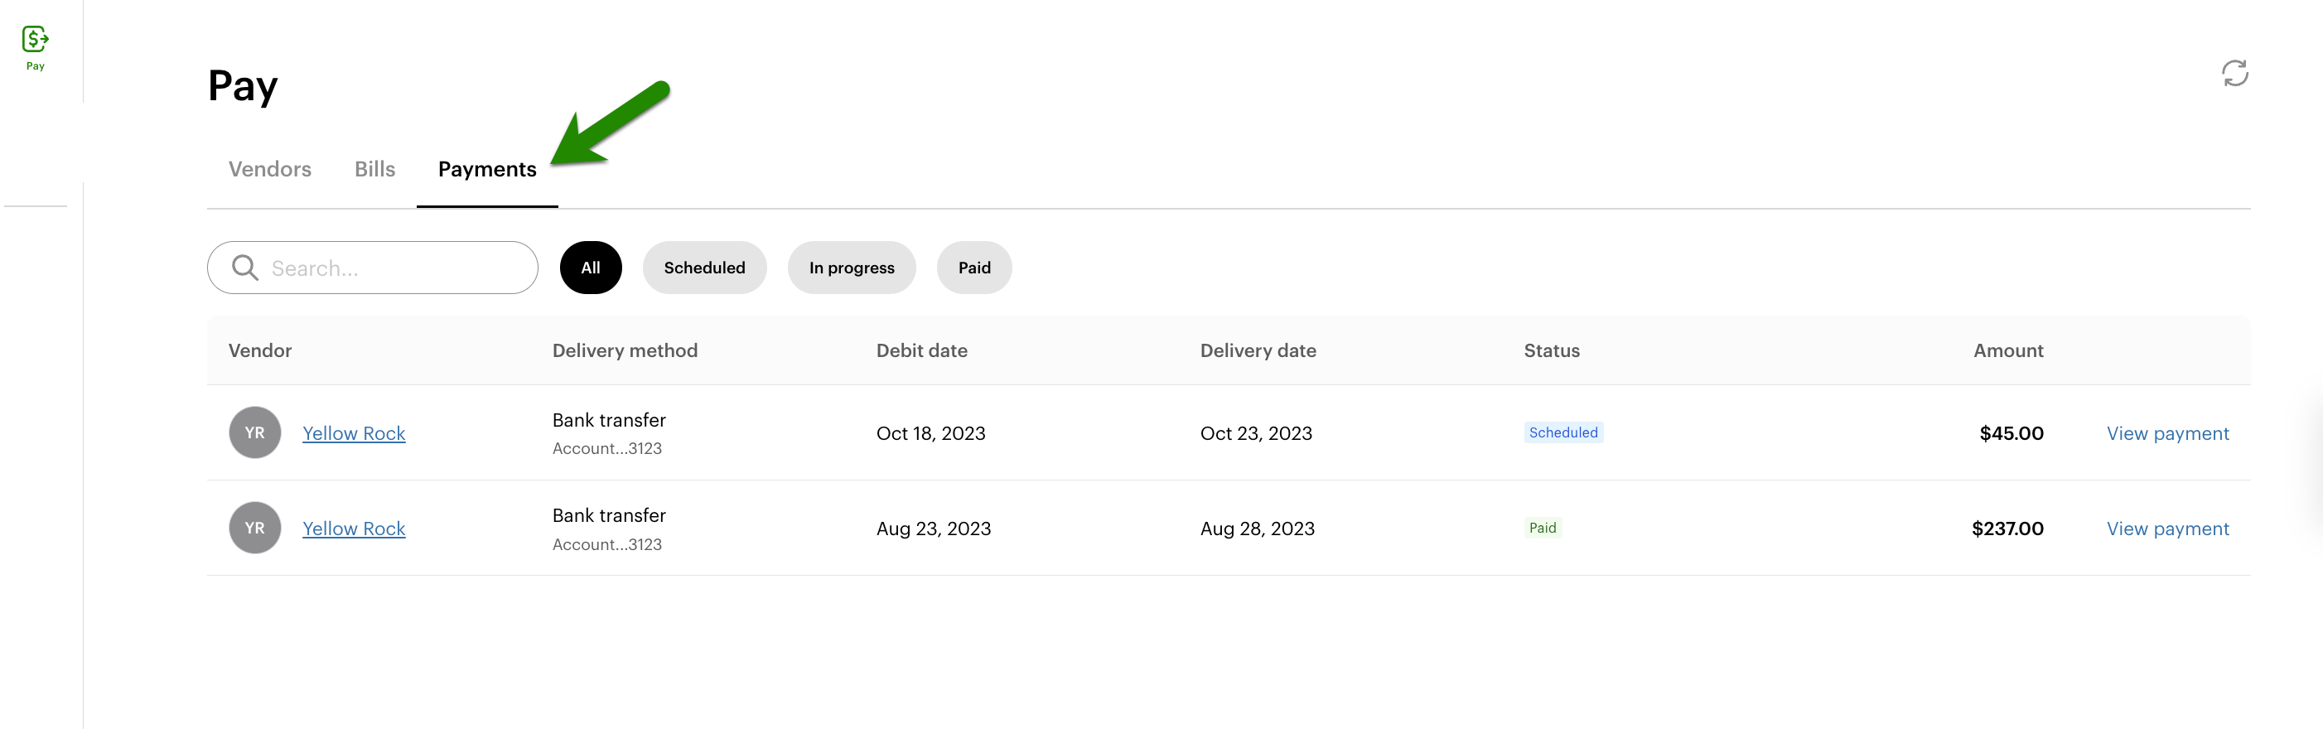Click the first YR vendor avatar
This screenshot has height=729, width=2323.
coord(255,432)
